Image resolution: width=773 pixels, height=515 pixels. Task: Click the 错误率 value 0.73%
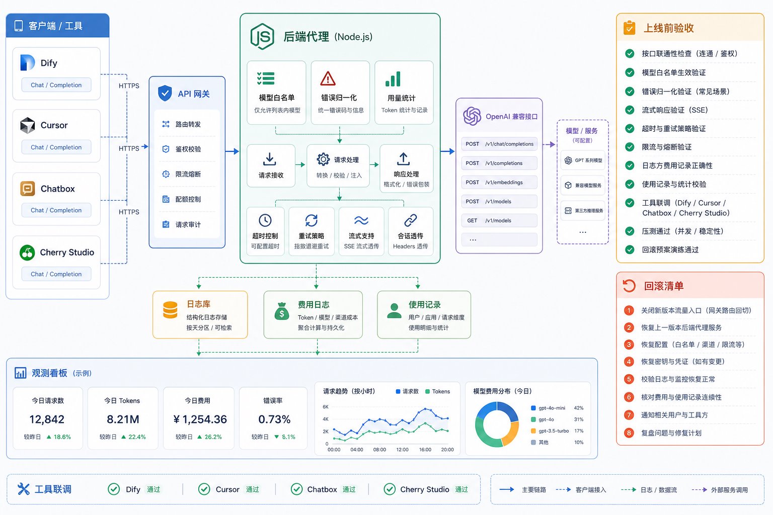click(x=274, y=419)
